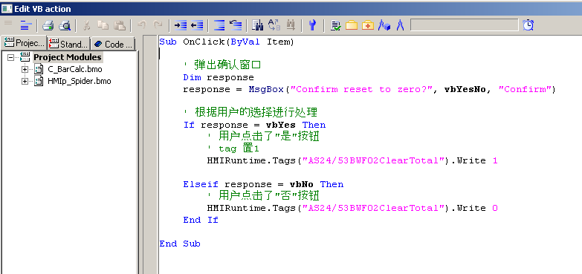
Task: Outdent the selected code lines
Action: point(197,25)
